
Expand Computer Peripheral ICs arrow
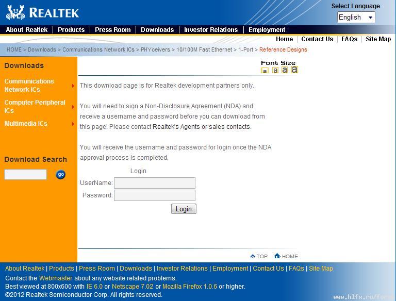pyautogui.click(x=73, y=107)
